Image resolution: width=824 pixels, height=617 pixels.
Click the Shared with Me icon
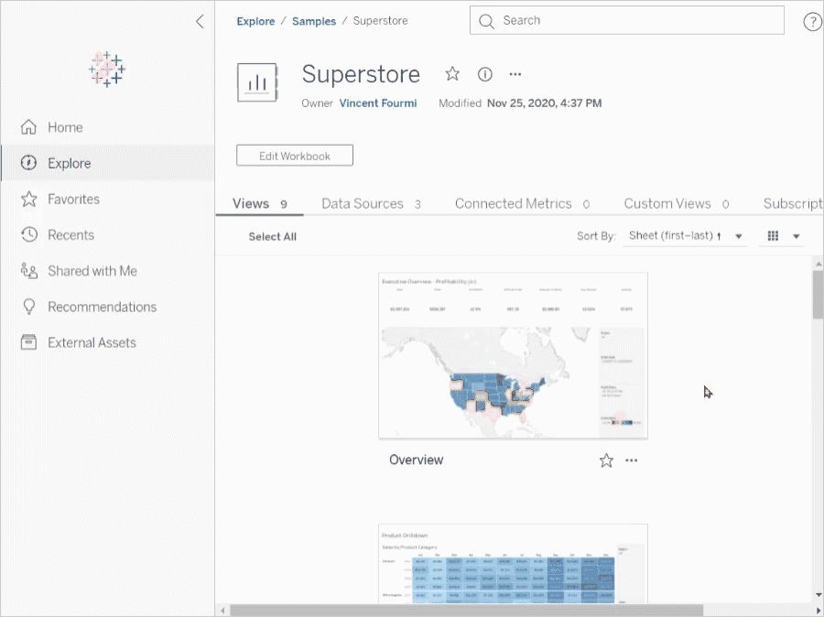(30, 271)
